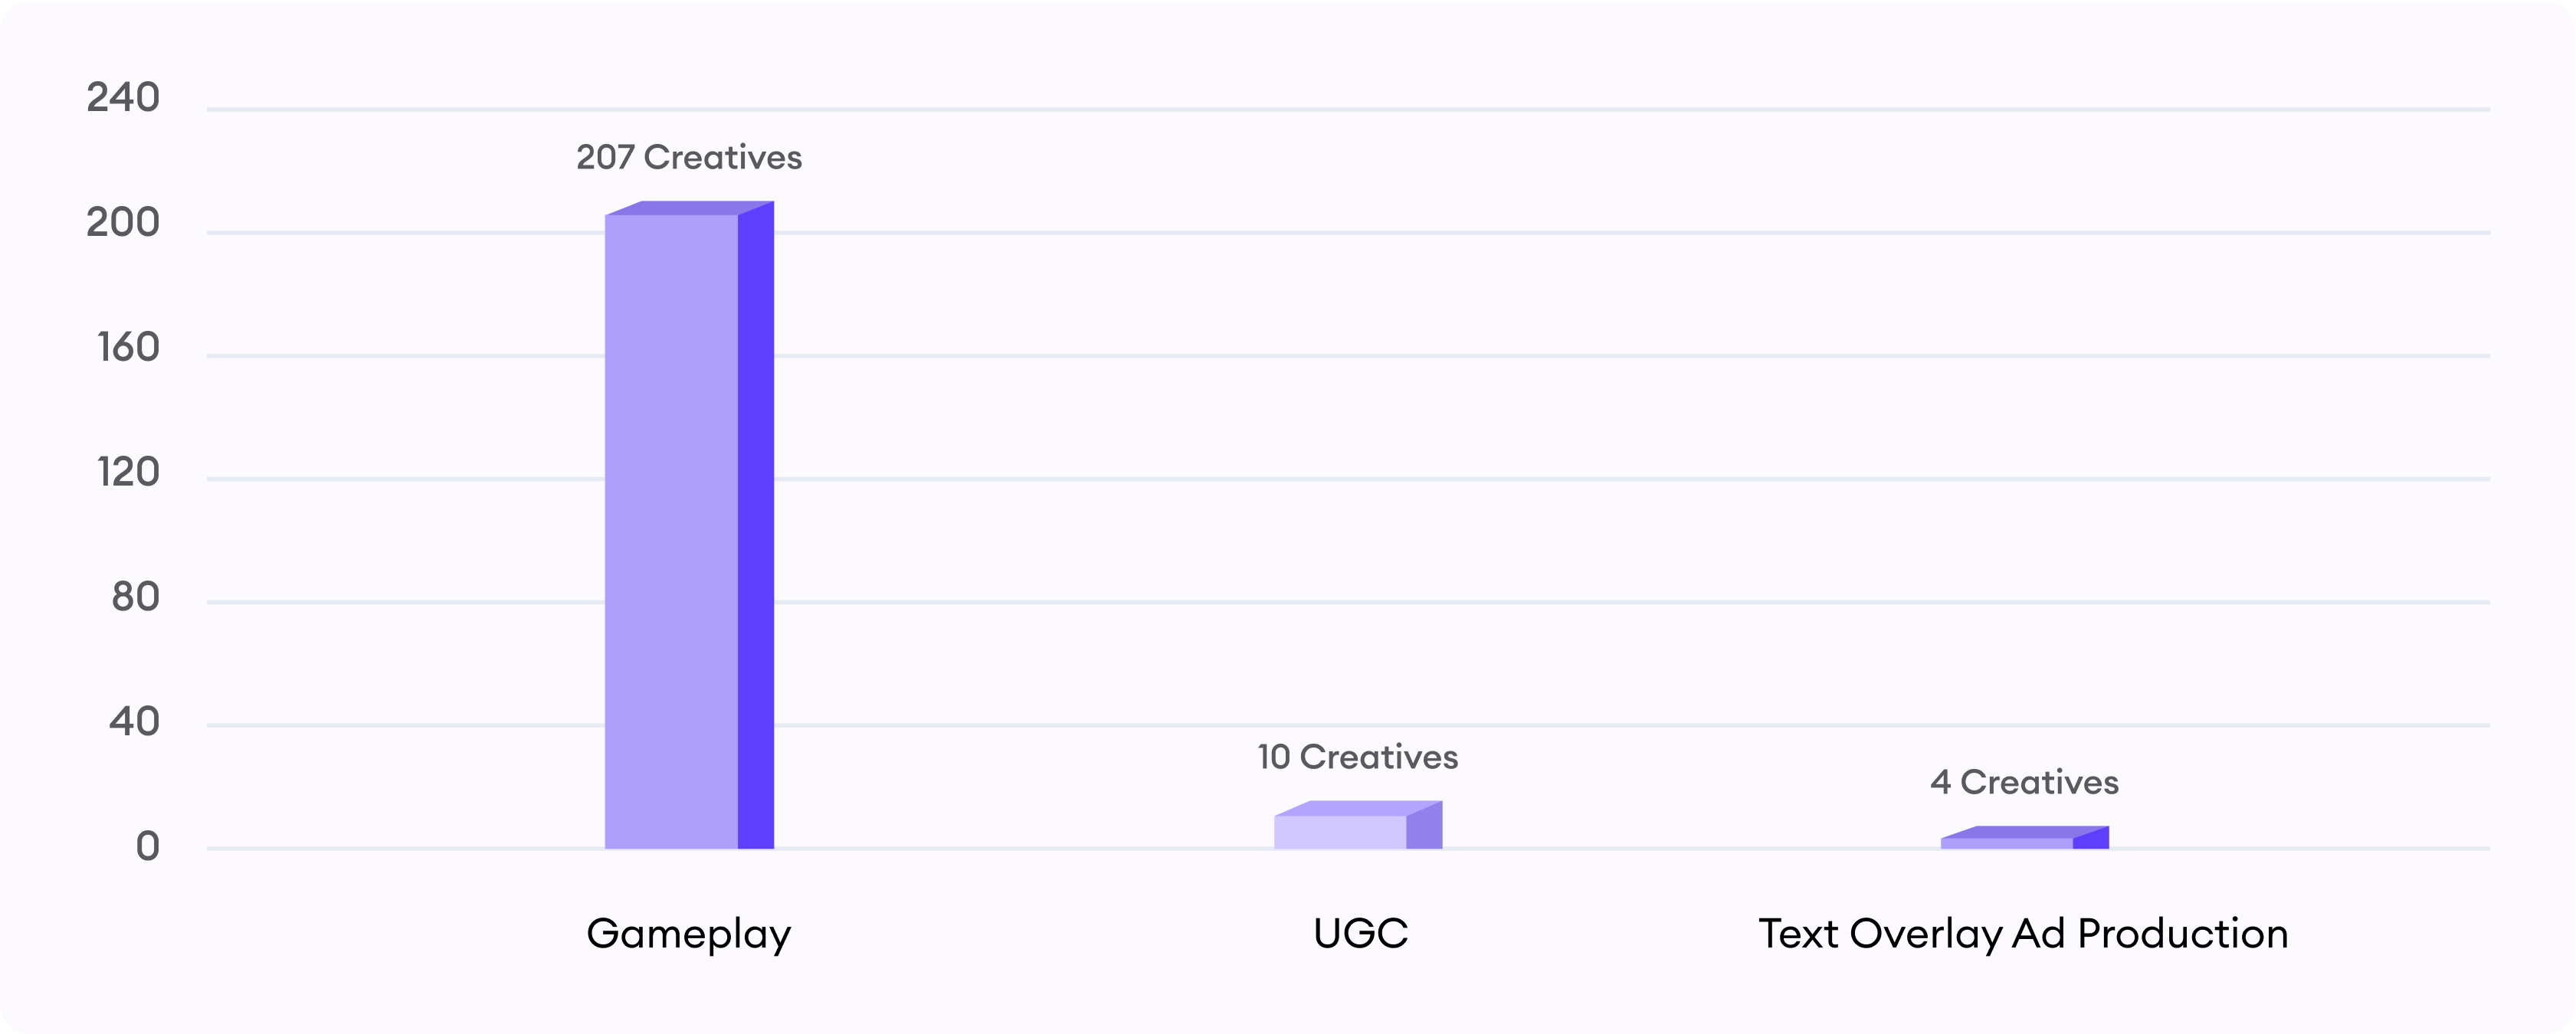Click the top face of the Gameplay bar
This screenshot has width=2576, height=1034.
click(x=689, y=208)
